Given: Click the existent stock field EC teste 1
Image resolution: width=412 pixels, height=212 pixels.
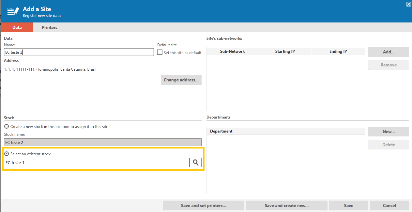Looking at the screenshot, I should click(97, 163).
